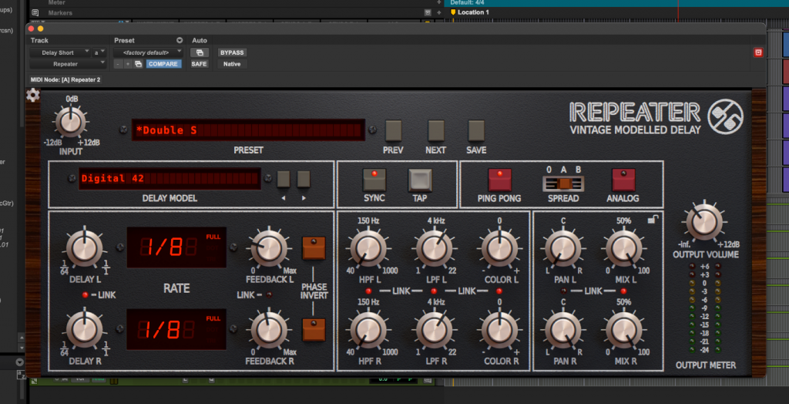
Task: Toggle the parameter lock icon in mix section
Action: 653,219
